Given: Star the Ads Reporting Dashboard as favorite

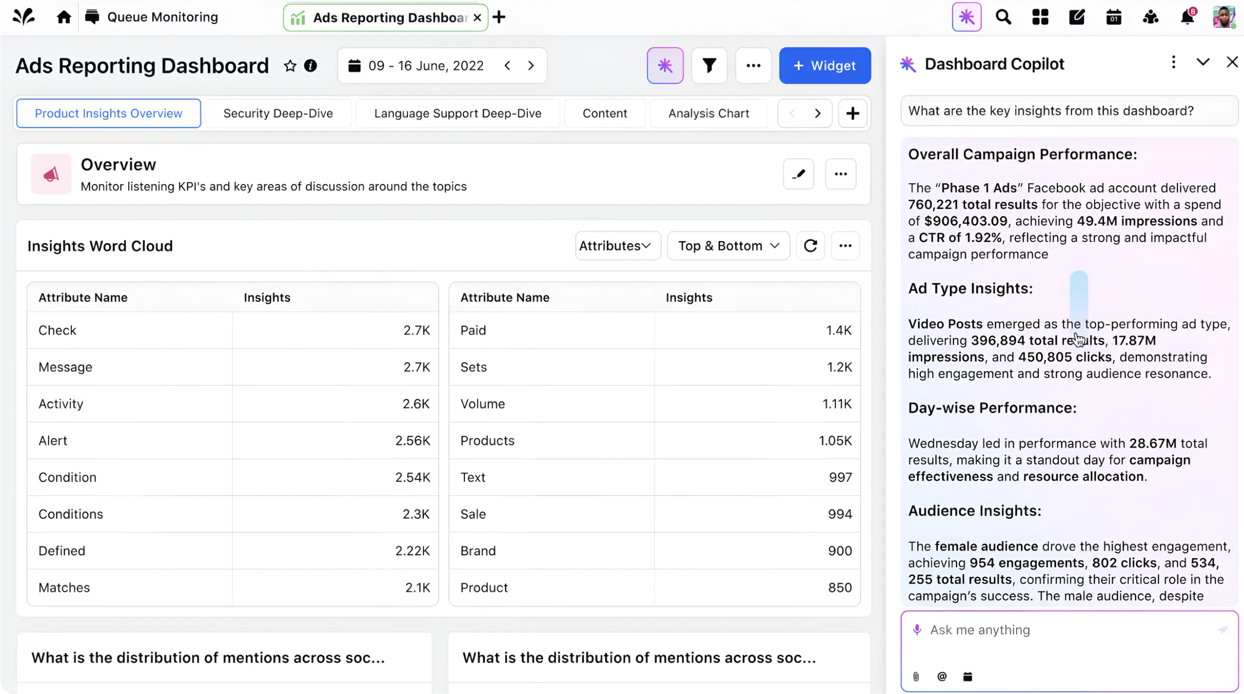Looking at the screenshot, I should (x=290, y=65).
